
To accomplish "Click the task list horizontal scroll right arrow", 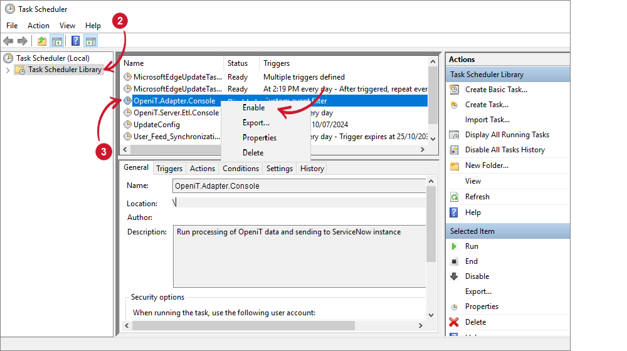I will click(x=422, y=150).
